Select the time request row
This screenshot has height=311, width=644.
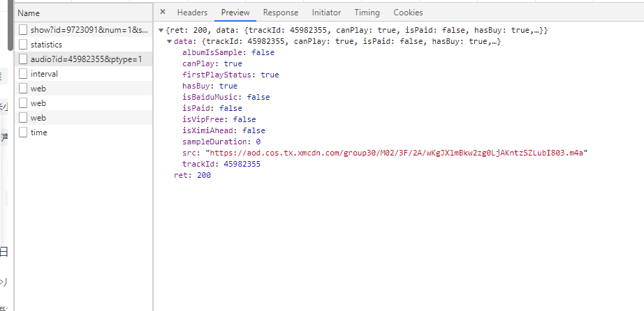click(84, 132)
